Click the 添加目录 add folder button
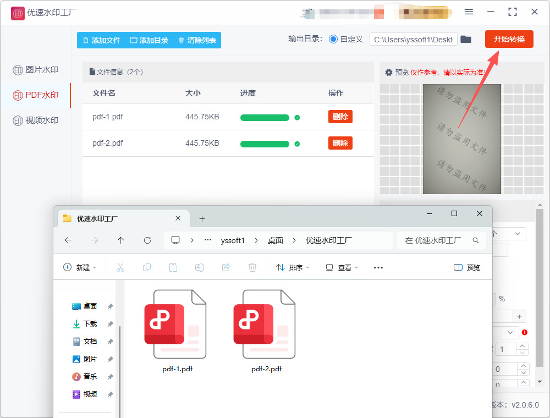Image resolution: width=550 pixels, height=418 pixels. pyautogui.click(x=149, y=40)
